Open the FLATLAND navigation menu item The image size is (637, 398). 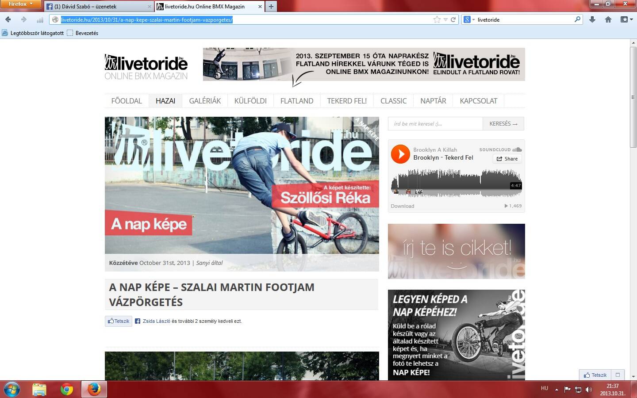296,101
